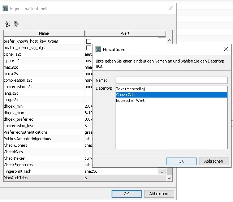Click the Name column header
Screen dimensions: 233x202
click(44, 34)
